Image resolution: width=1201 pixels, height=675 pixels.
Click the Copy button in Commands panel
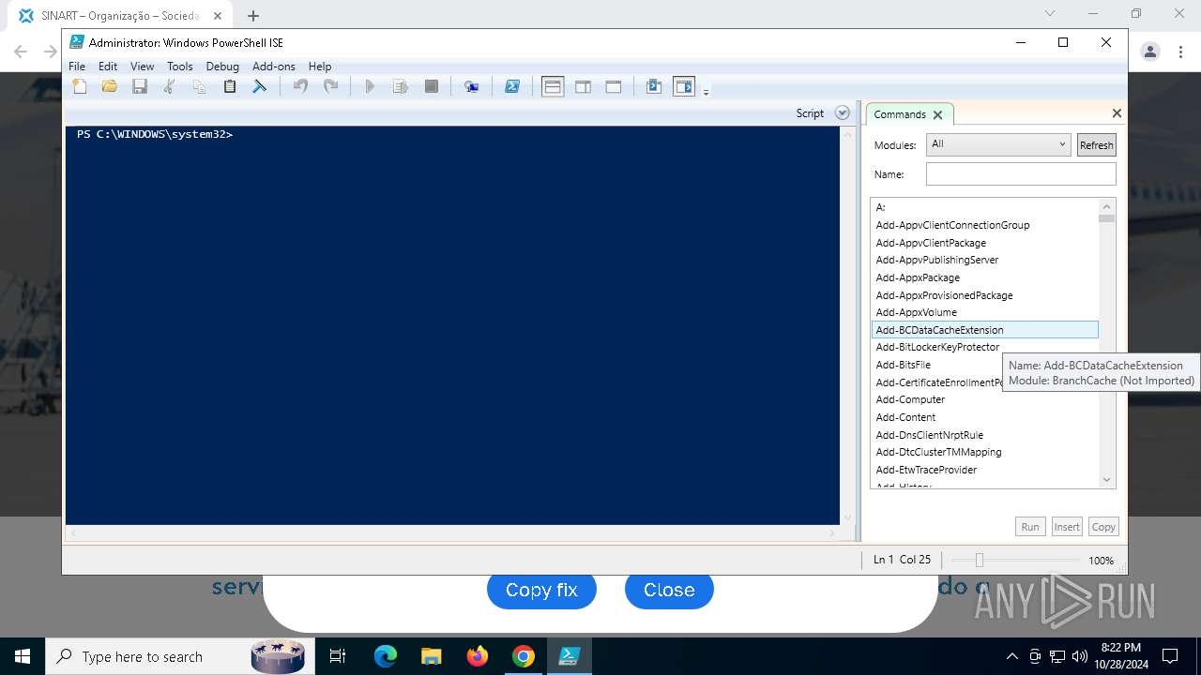click(x=1103, y=527)
